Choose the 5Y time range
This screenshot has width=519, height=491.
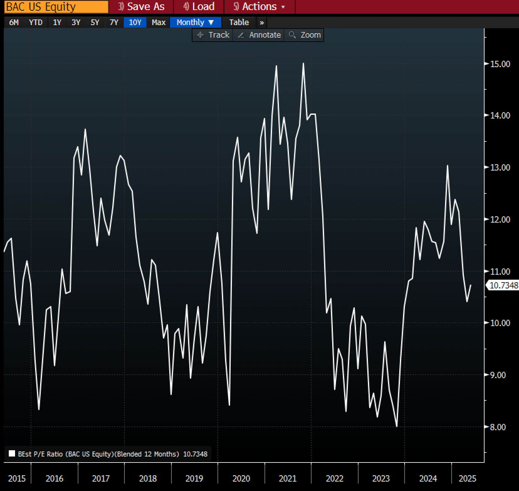tap(95, 22)
